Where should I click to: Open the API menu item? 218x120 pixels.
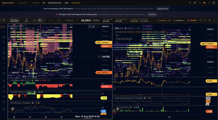[x=44, y=3]
